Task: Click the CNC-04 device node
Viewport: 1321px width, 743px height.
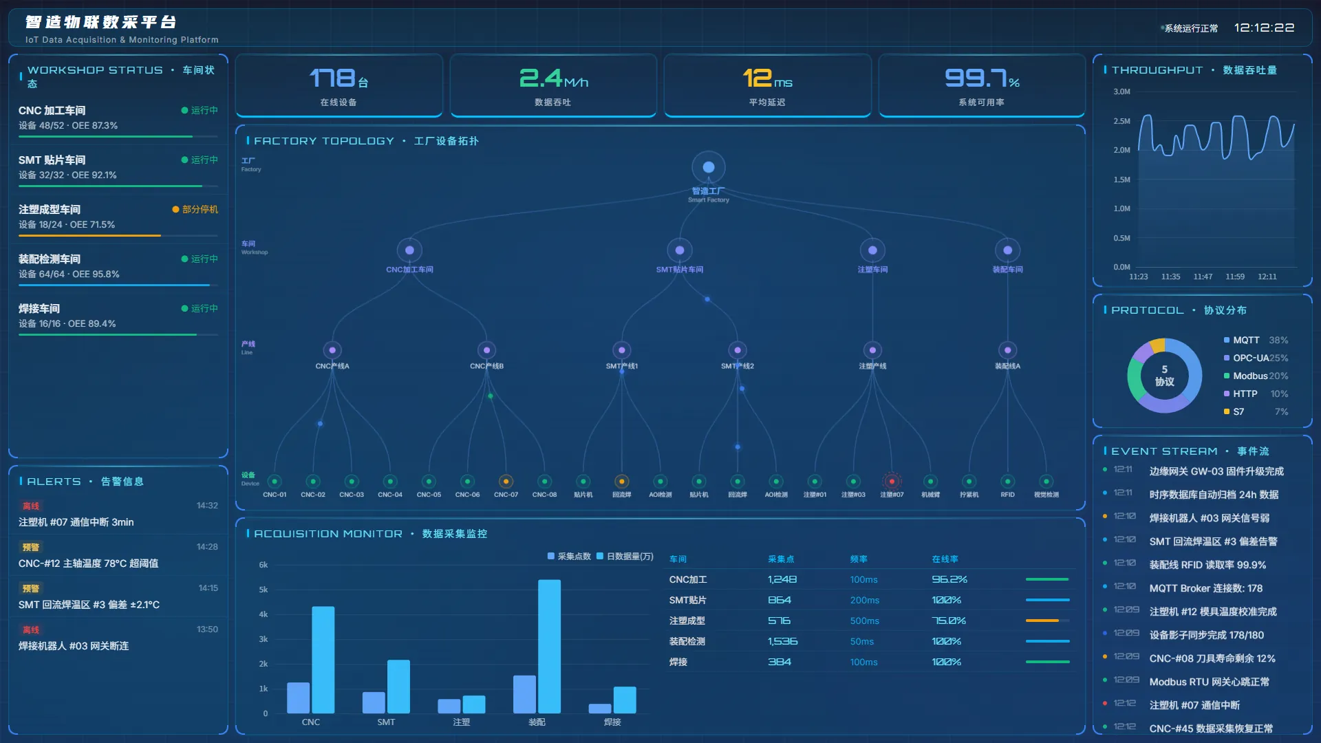Action: pos(390,482)
